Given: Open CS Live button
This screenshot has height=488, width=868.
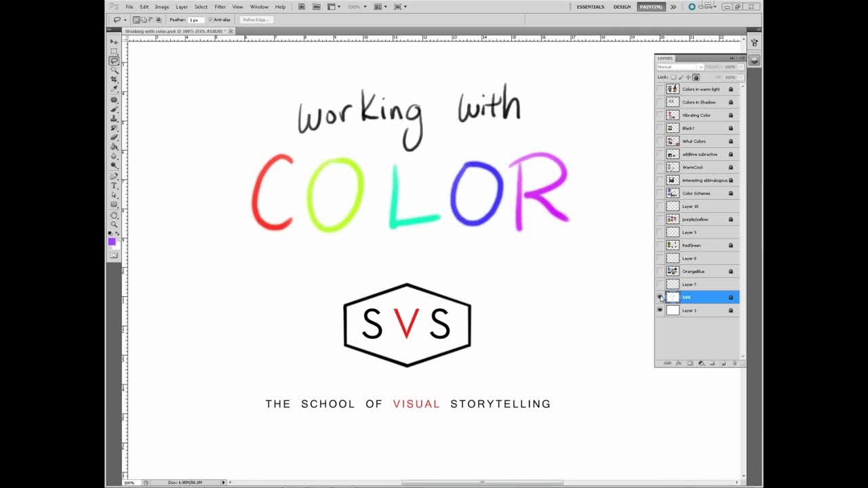Looking at the screenshot, I should (x=702, y=7).
